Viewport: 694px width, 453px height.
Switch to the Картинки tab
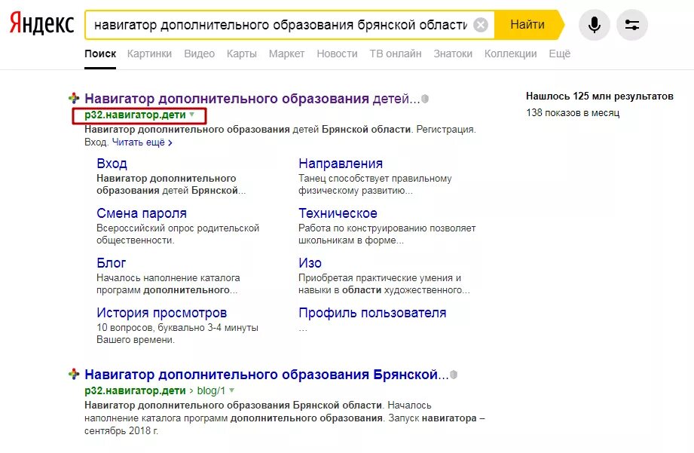coord(149,54)
